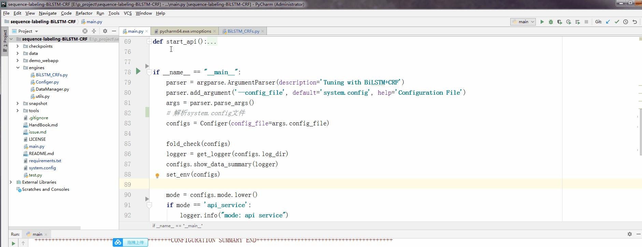642x247 pixels.
Task: Open Project panel settings gear
Action: point(105,31)
